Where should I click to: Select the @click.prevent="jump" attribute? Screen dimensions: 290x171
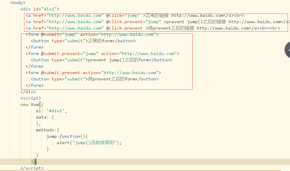click(134, 22)
